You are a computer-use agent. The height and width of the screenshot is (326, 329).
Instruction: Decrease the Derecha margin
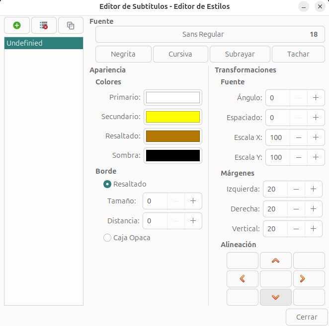click(x=296, y=209)
